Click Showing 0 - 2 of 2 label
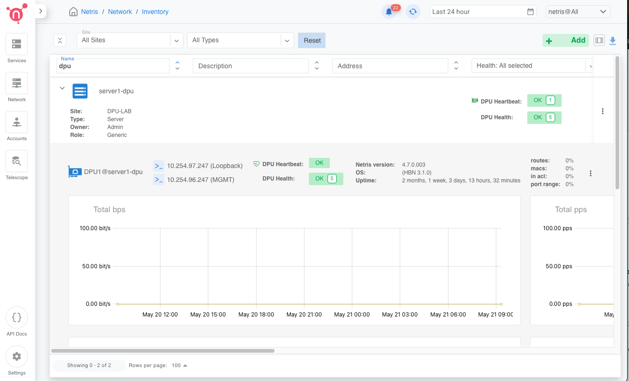Screen dimensions: 629x381 pos(89,366)
